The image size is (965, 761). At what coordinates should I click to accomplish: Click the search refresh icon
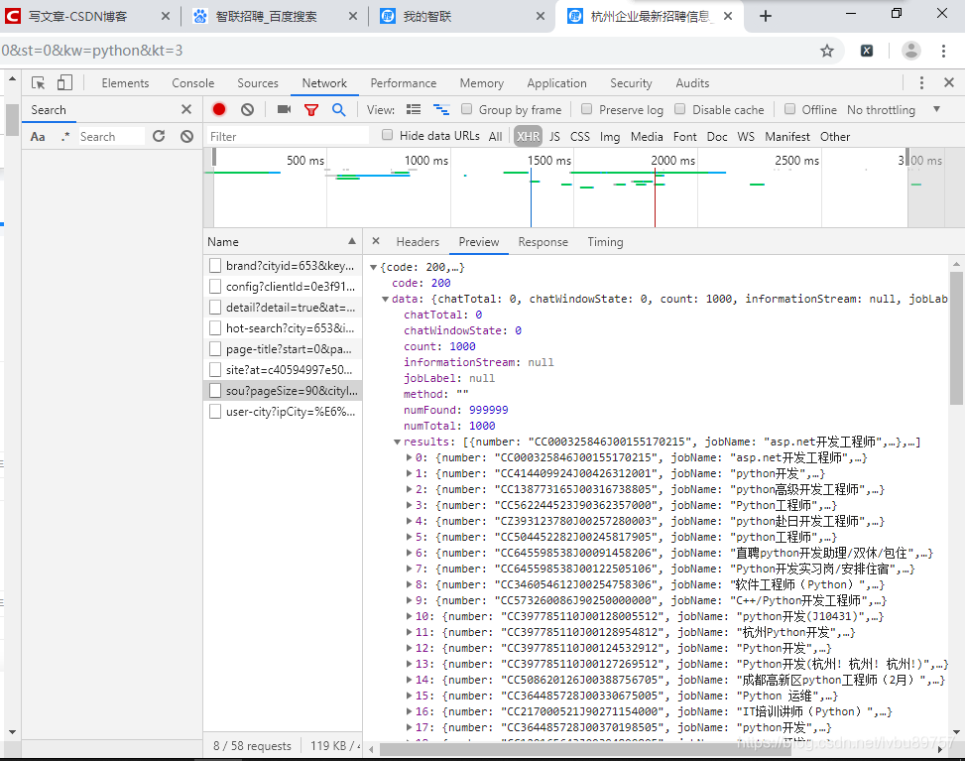coord(159,136)
